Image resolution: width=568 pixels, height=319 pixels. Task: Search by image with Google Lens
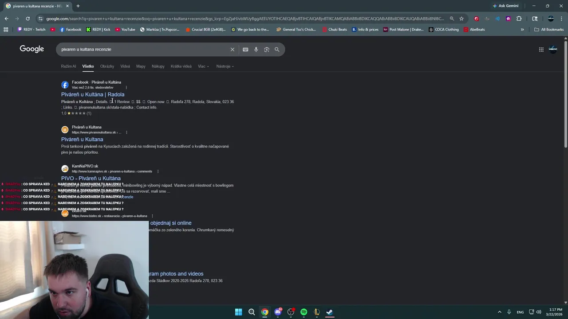tap(267, 50)
